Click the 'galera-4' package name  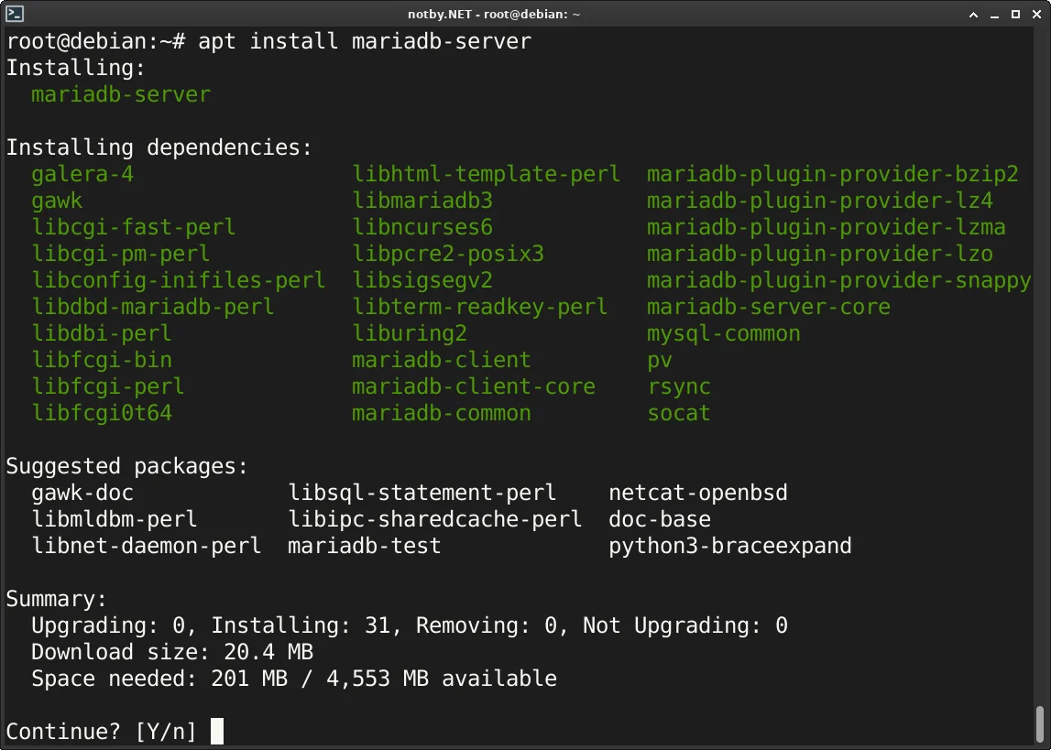[82, 174]
